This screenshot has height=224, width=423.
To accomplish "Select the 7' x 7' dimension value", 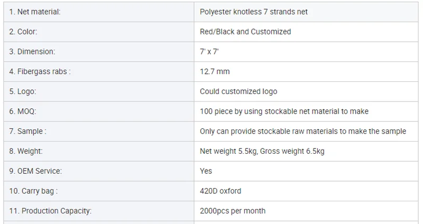I will [210, 52].
